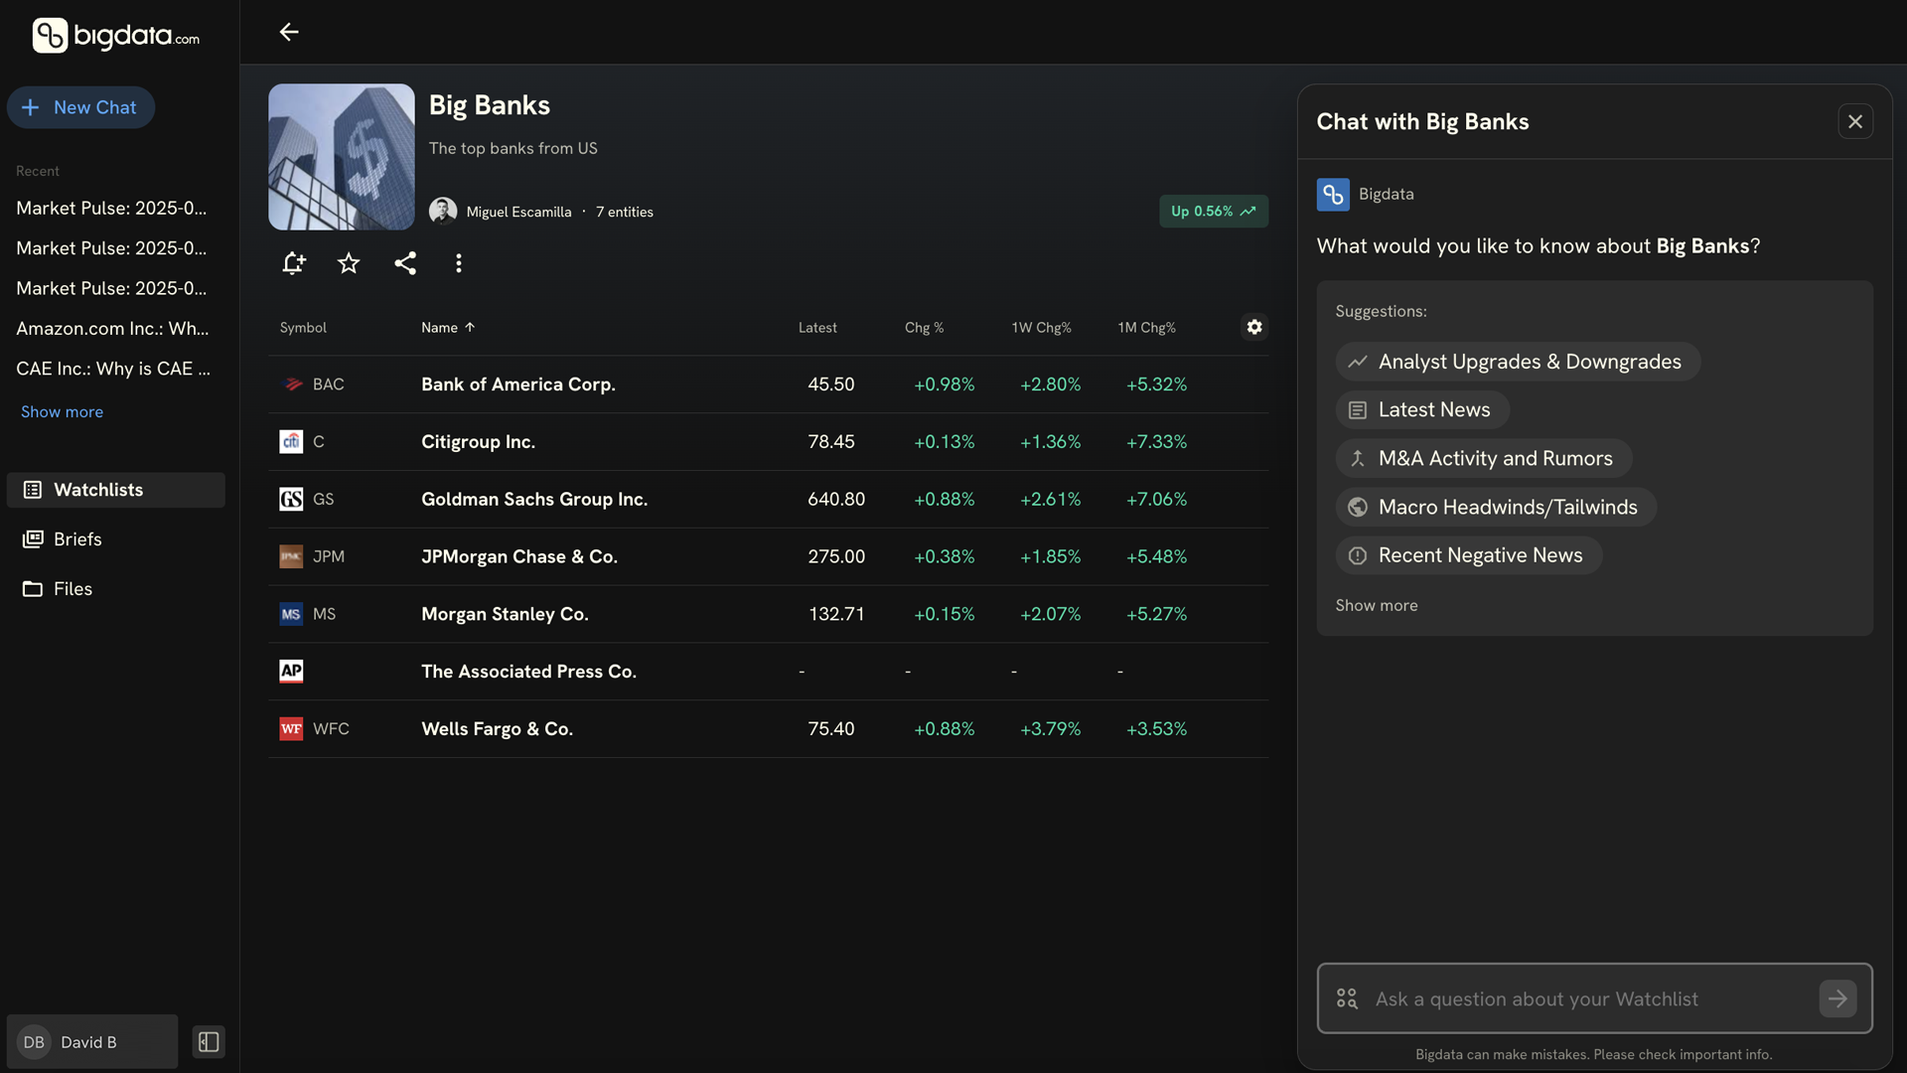Image resolution: width=1907 pixels, height=1073 pixels.
Task: Select Analyst Upgrades & Downgrades suggestion
Action: 1518,362
